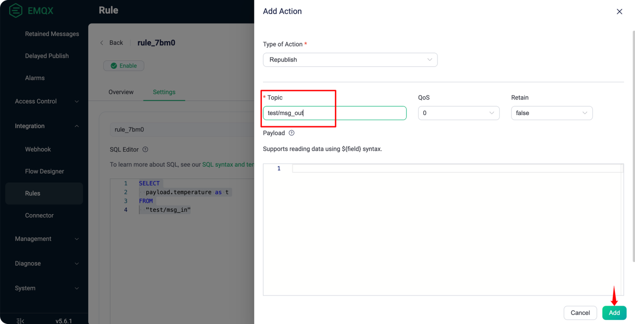Open the Retain dropdown
This screenshot has height=324, width=635.
(551, 113)
